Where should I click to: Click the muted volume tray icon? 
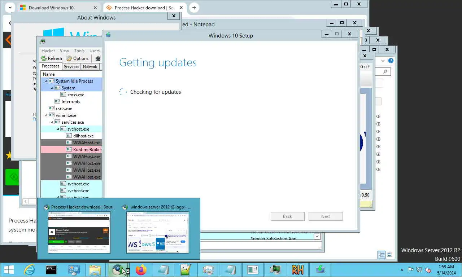(x=428, y=270)
